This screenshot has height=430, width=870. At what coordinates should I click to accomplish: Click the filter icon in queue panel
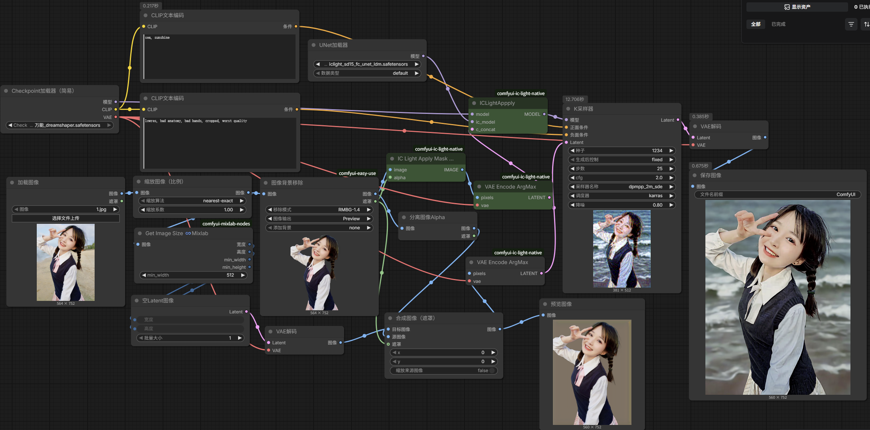click(851, 24)
